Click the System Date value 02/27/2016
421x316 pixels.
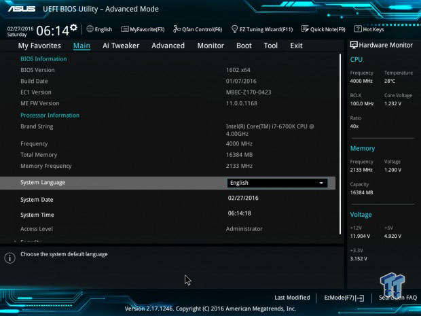tap(243, 198)
